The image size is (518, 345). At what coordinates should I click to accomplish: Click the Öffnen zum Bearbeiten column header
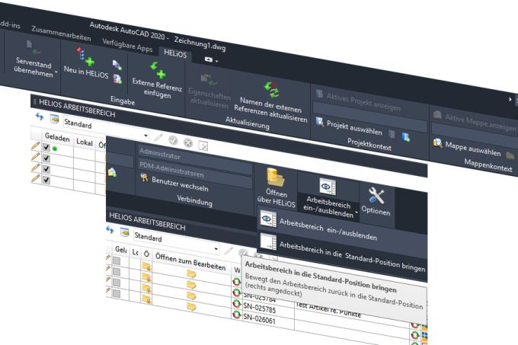click(x=190, y=263)
